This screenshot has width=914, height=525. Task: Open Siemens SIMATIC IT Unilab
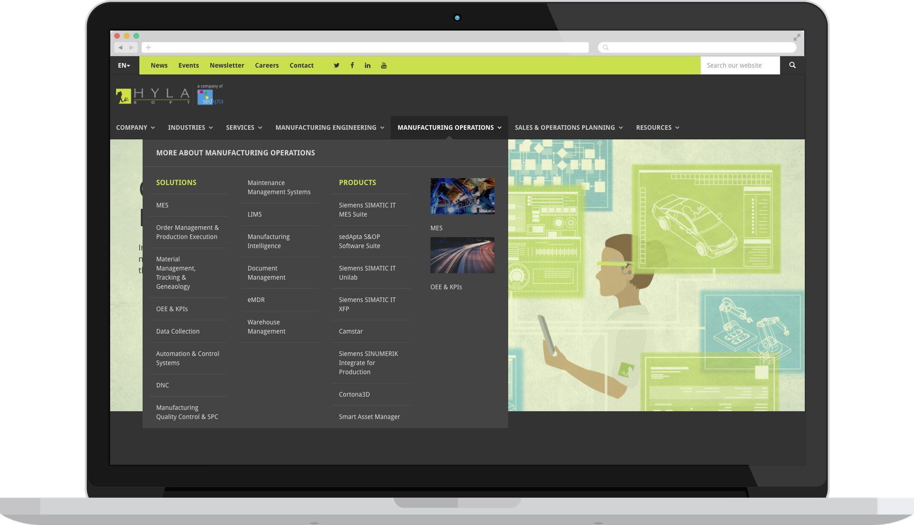coord(367,273)
